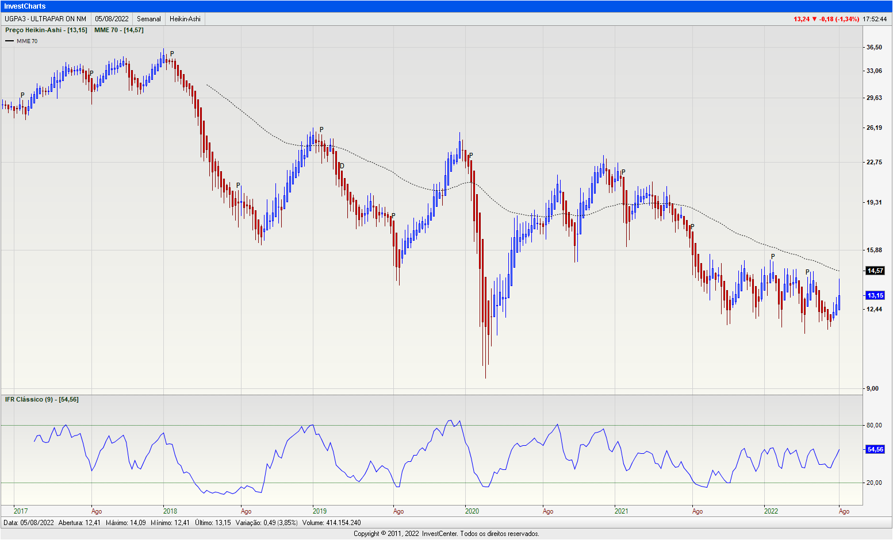Click the P marker beside the early-2020 peak

pos(471,155)
